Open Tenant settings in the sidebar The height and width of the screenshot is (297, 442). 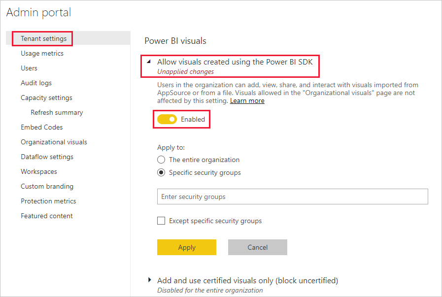[43, 38]
